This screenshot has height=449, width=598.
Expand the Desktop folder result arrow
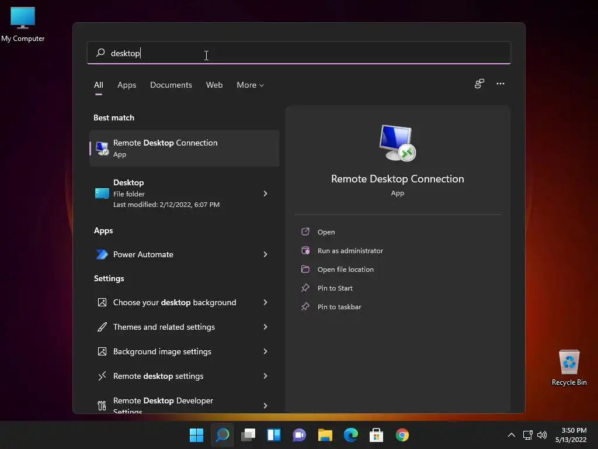click(266, 194)
